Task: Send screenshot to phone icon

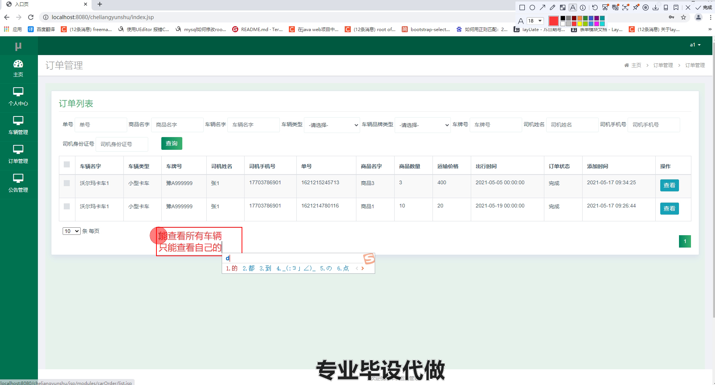Action: 666,7
